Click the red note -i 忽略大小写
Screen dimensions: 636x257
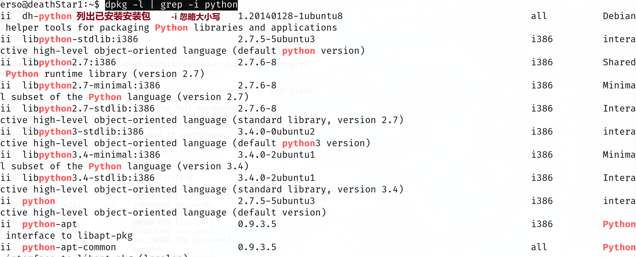tap(195, 17)
